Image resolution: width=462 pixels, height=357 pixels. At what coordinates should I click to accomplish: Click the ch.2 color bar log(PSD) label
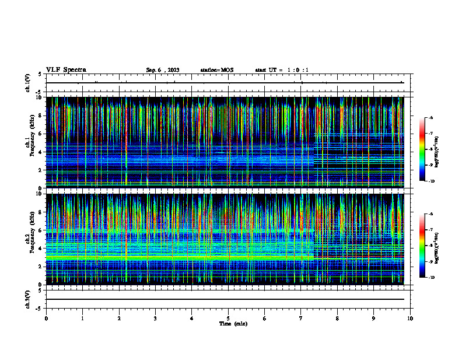coord(437,248)
